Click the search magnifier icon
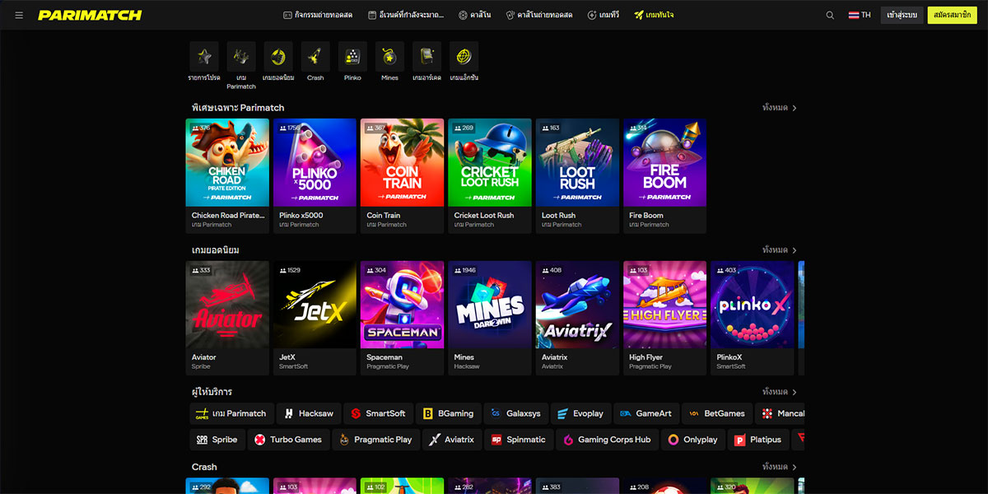Viewport: 988px width, 494px height. pyautogui.click(x=830, y=15)
